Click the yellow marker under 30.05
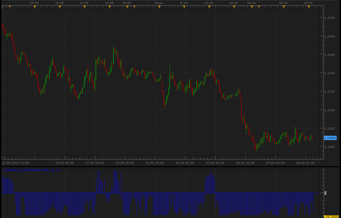This screenshot has width=341, height=218. 127,7
